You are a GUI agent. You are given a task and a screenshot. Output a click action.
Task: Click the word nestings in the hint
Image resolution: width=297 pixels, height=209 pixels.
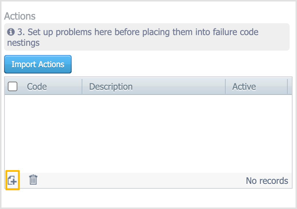pos(23,43)
